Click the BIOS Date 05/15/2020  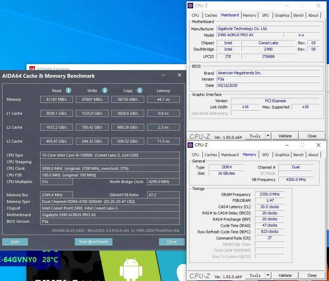coord(268,85)
